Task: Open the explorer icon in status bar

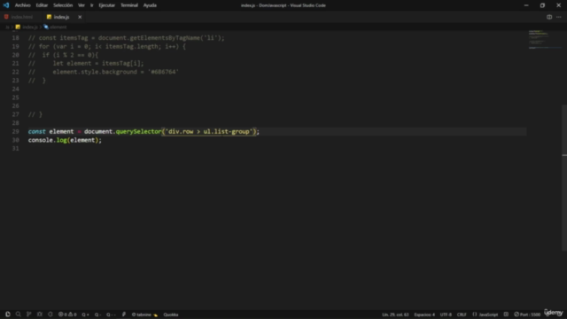Action: 8,315
